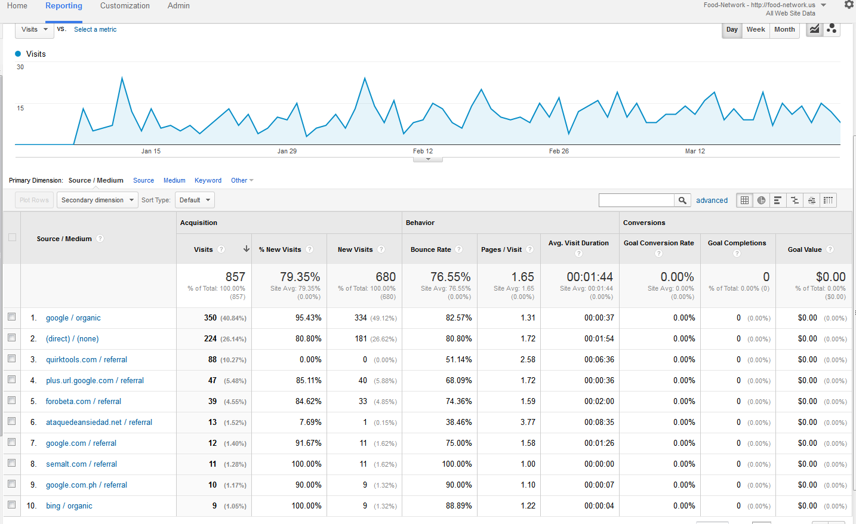Image resolution: width=856 pixels, height=524 pixels.
Task: Go to the Home tab
Action: [x=17, y=5]
